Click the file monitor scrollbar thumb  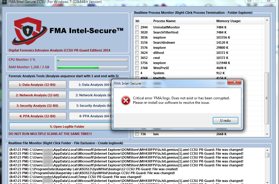pos(267,155)
